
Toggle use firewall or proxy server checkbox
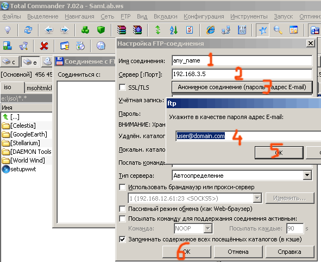tap(122, 187)
